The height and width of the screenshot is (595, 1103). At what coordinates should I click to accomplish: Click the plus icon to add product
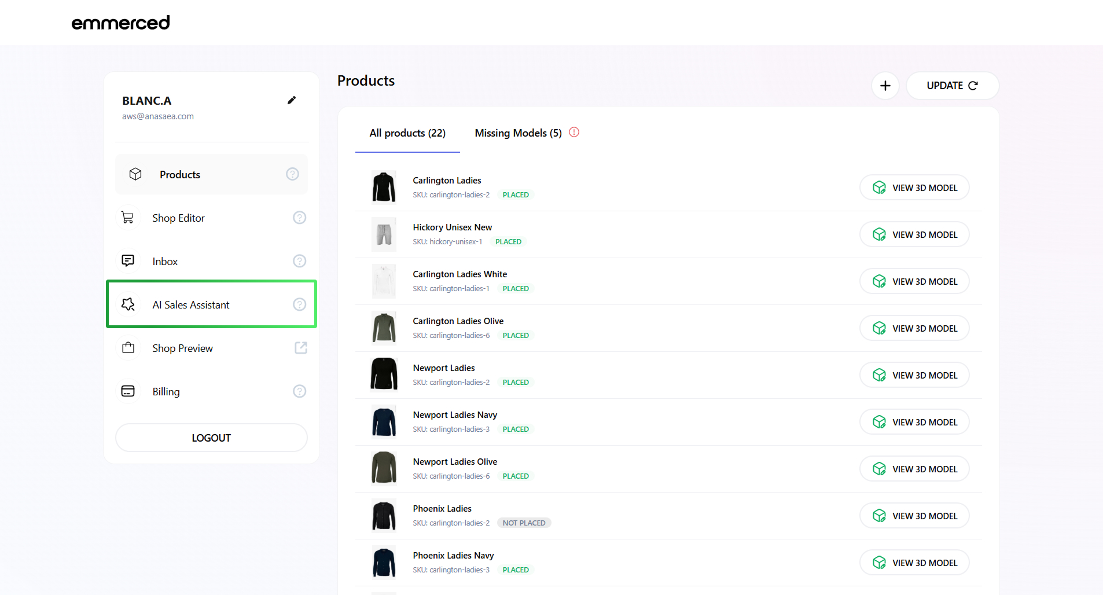tap(885, 86)
